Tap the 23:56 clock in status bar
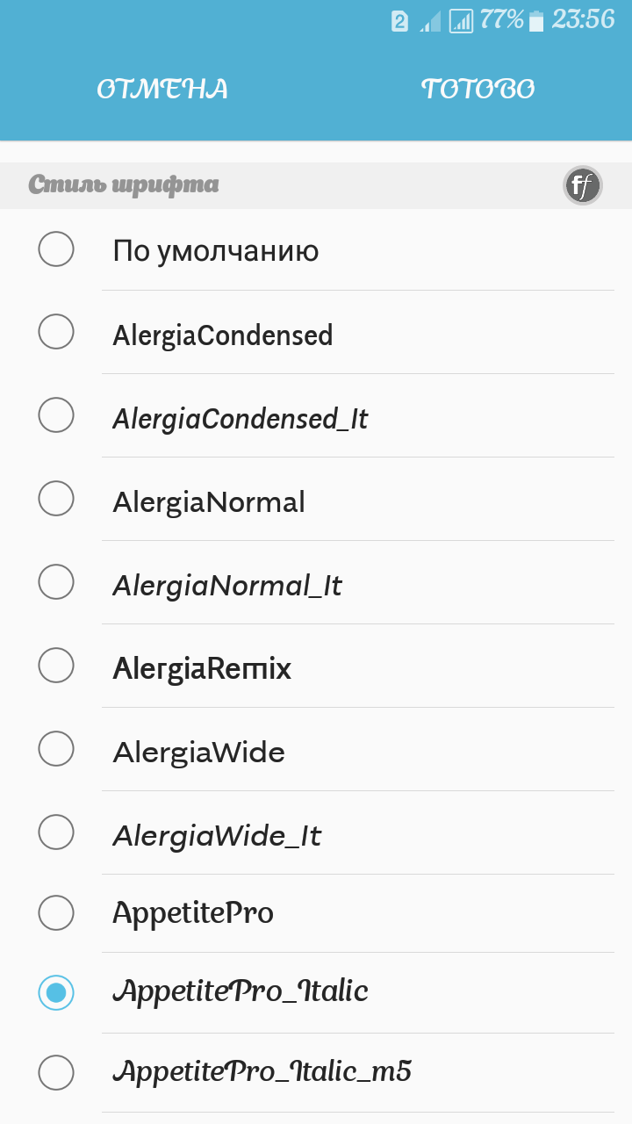632x1124 pixels. point(583,19)
